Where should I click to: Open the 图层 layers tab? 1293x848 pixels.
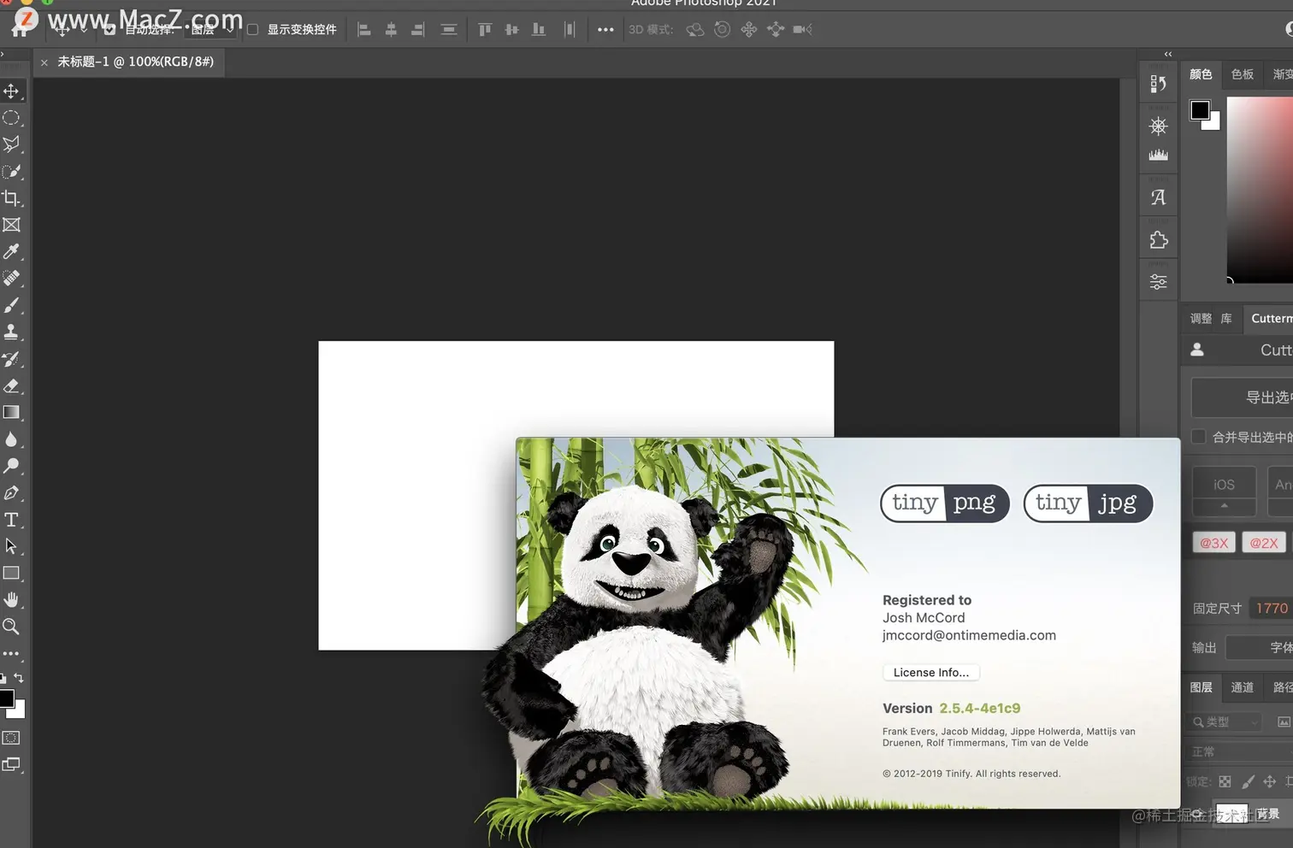pyautogui.click(x=1201, y=687)
